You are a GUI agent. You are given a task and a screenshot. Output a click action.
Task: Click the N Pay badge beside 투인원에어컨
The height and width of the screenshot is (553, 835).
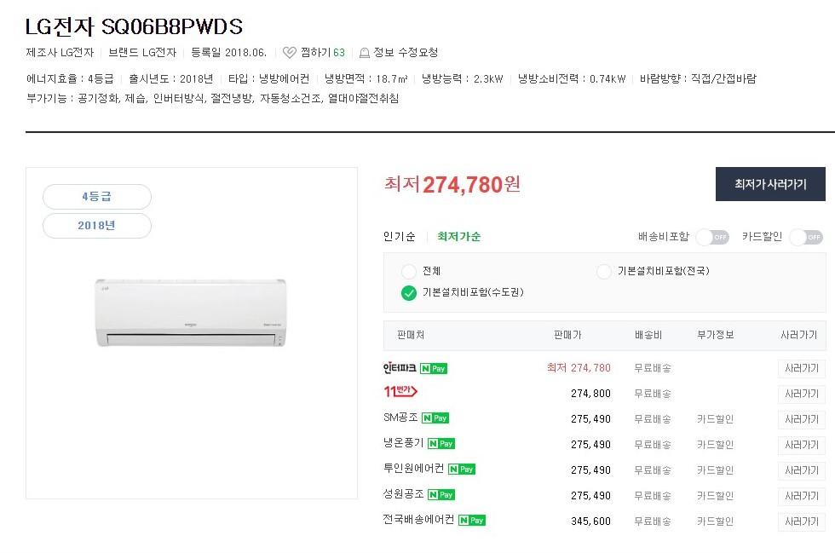[462, 469]
